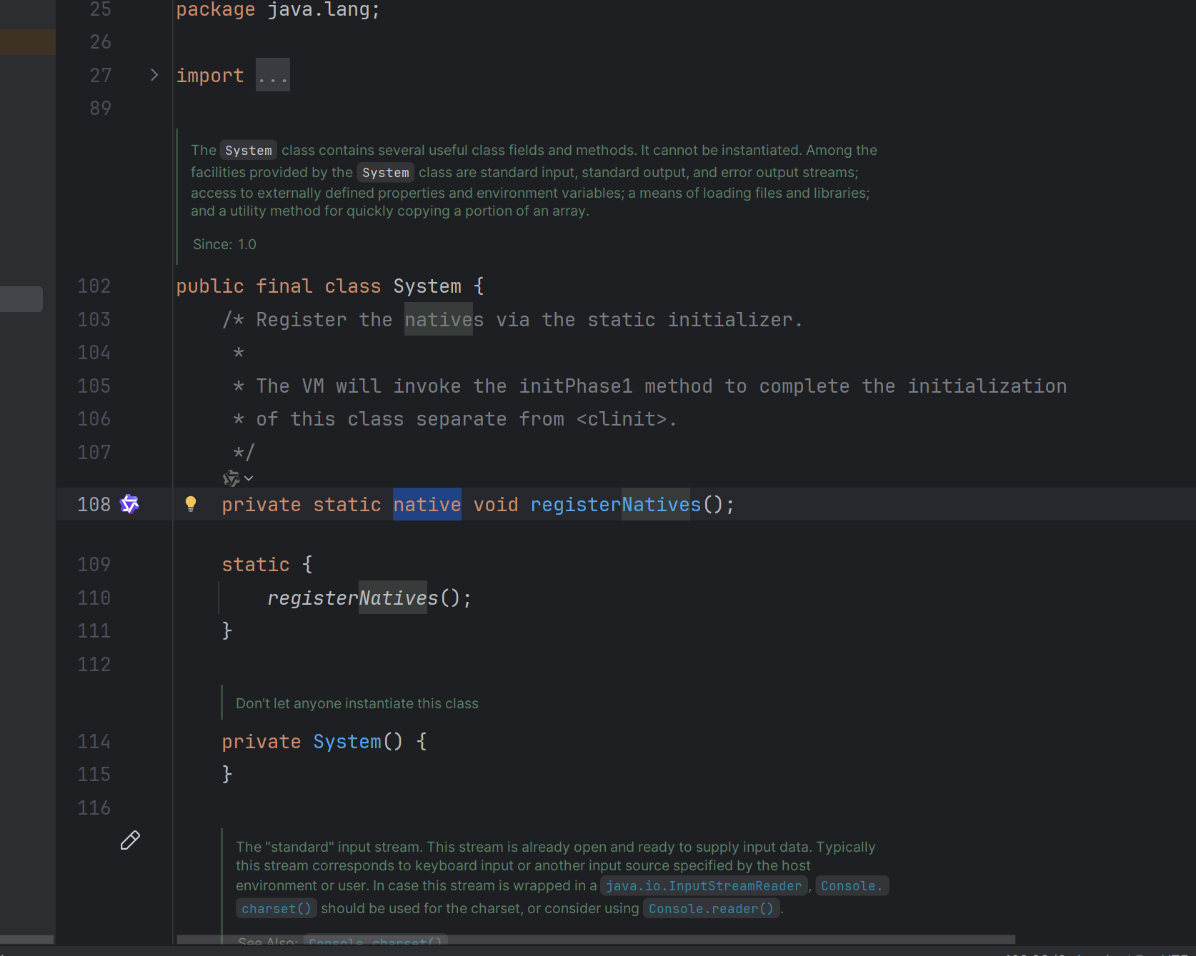Click the folded "..." placeholder after import
Image resolution: width=1196 pixels, height=956 pixels.
tap(273, 76)
